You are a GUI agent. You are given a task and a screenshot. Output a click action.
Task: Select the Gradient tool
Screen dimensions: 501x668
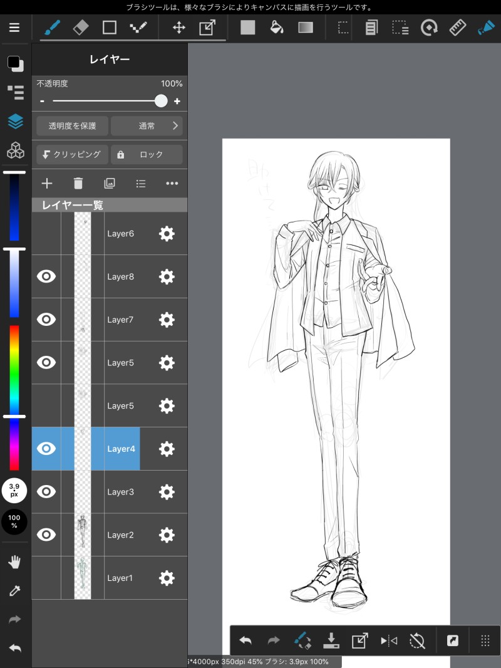coord(306,28)
